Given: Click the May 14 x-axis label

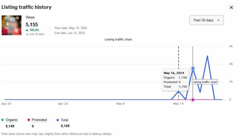Looking at the screenshot, I should [178, 103].
